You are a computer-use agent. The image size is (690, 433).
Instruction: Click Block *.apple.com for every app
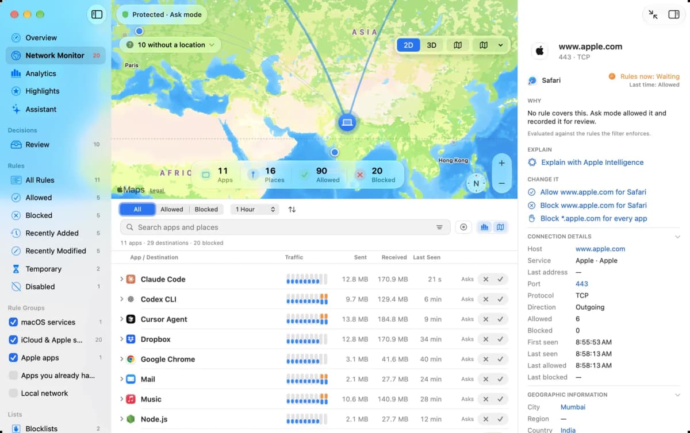[x=593, y=218]
